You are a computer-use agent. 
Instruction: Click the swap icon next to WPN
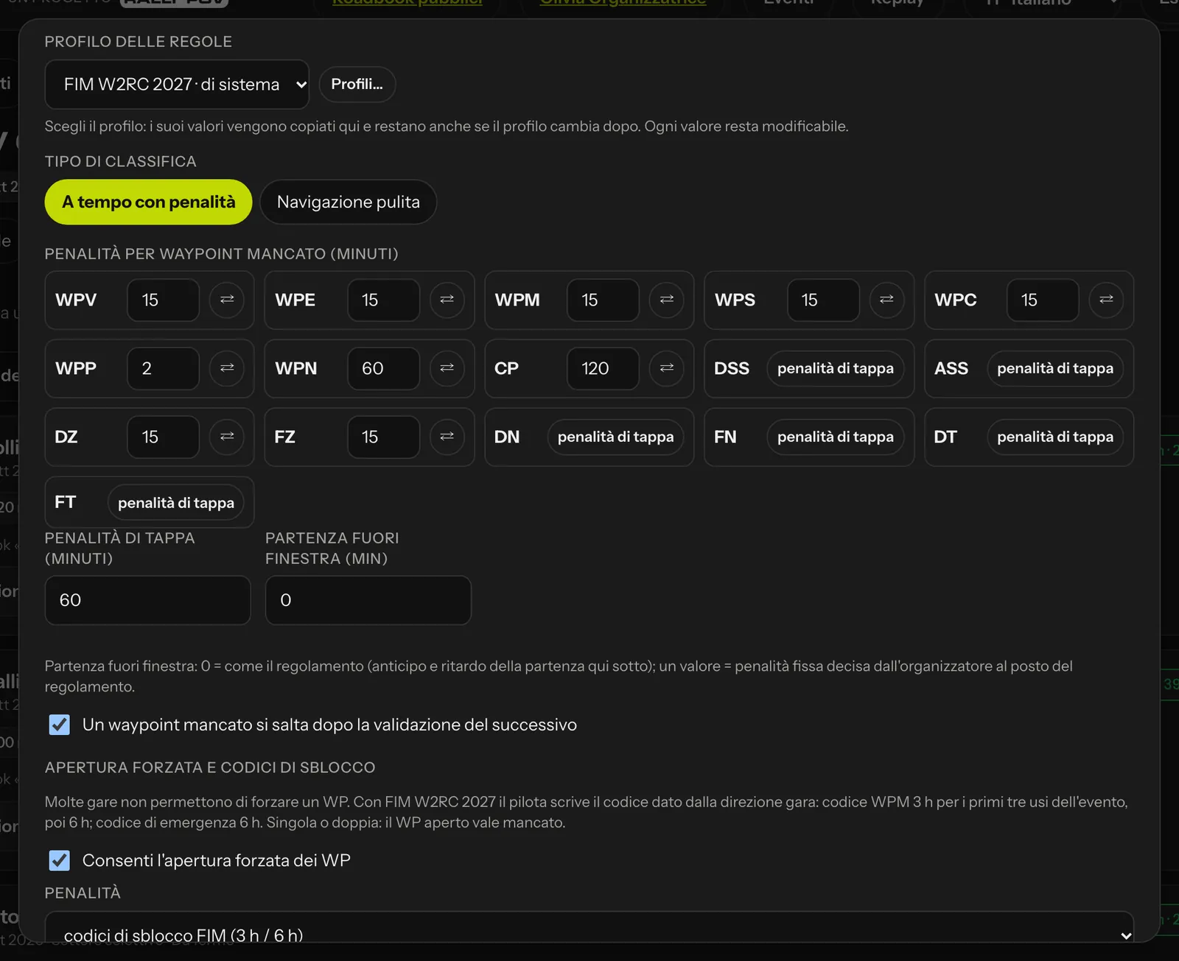(x=447, y=368)
